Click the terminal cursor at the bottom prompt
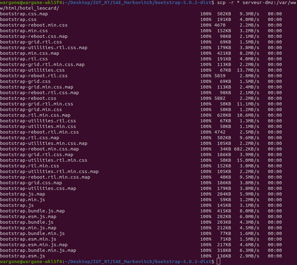This screenshot has height=265, width=297. tap(218, 262)
